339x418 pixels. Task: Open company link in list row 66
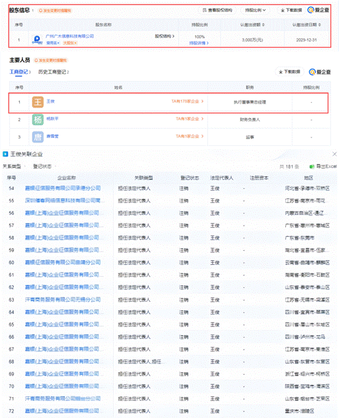click(x=64, y=337)
